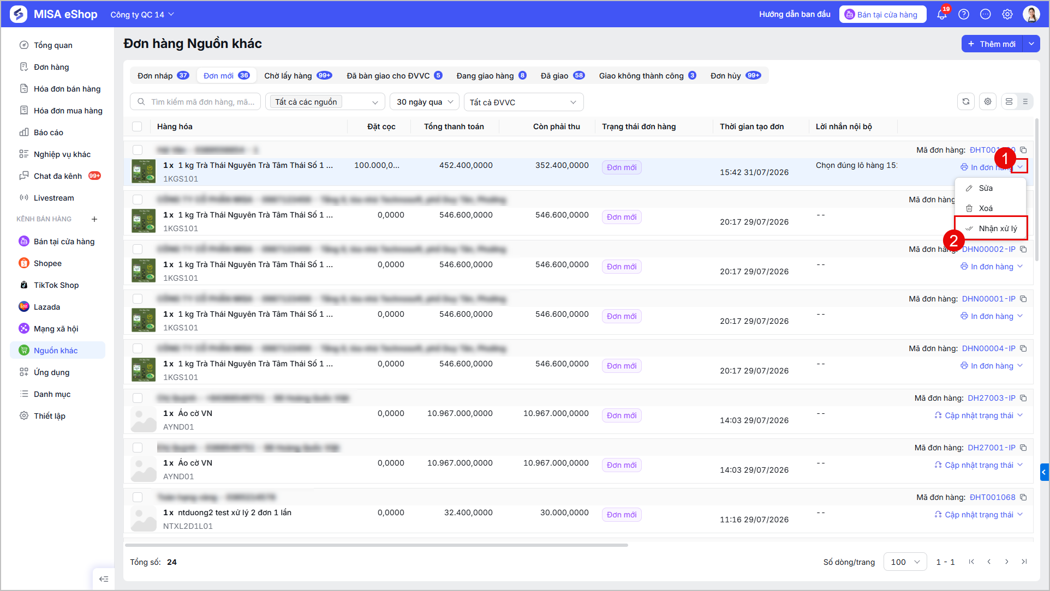
Task: Open the help question mark icon
Action: coord(964,14)
